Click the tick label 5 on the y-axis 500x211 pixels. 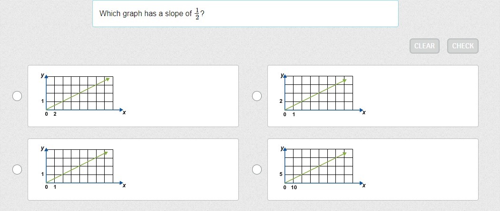tap(281, 174)
